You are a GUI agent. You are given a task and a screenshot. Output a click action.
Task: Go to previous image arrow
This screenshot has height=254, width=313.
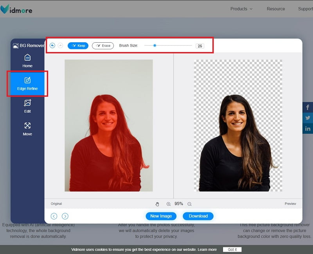click(54, 216)
